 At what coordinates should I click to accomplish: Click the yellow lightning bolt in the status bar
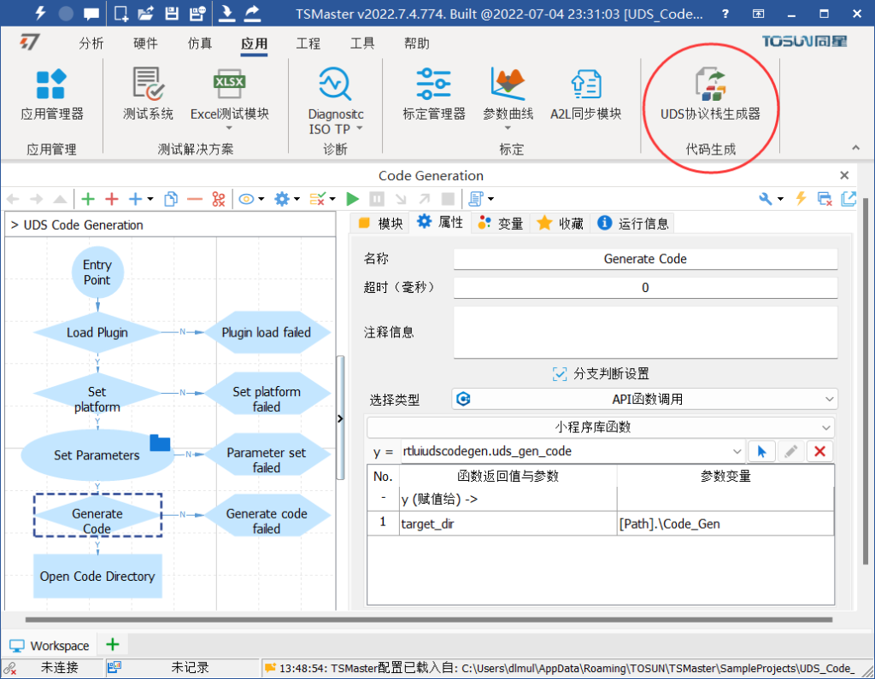[x=801, y=198]
